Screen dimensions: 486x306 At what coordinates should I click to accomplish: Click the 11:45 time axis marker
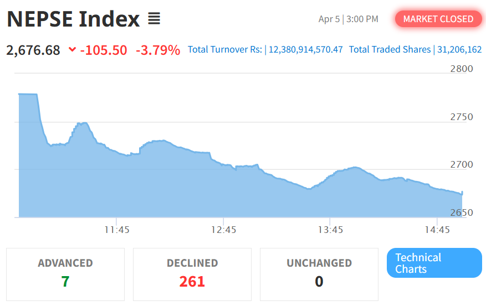(116, 230)
